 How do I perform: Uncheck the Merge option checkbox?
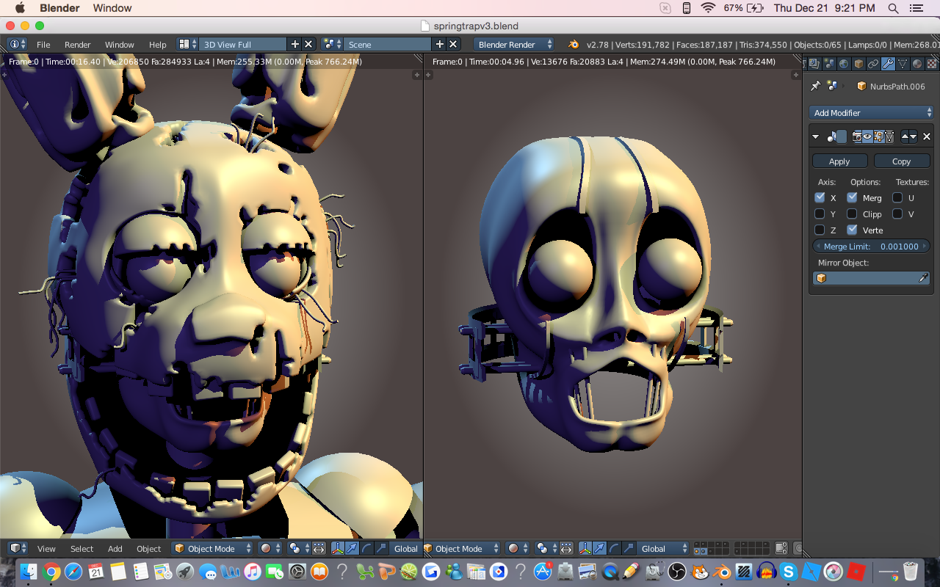852,197
